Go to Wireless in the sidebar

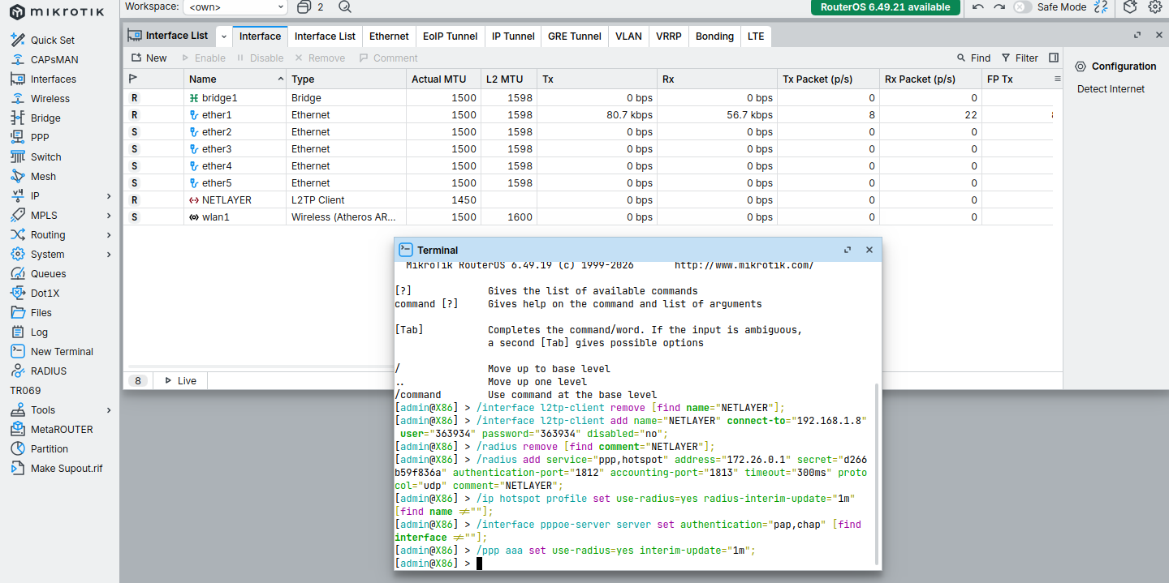(x=50, y=98)
